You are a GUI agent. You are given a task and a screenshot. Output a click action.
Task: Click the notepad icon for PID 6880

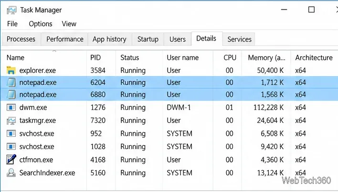pyautogui.click(x=11, y=94)
